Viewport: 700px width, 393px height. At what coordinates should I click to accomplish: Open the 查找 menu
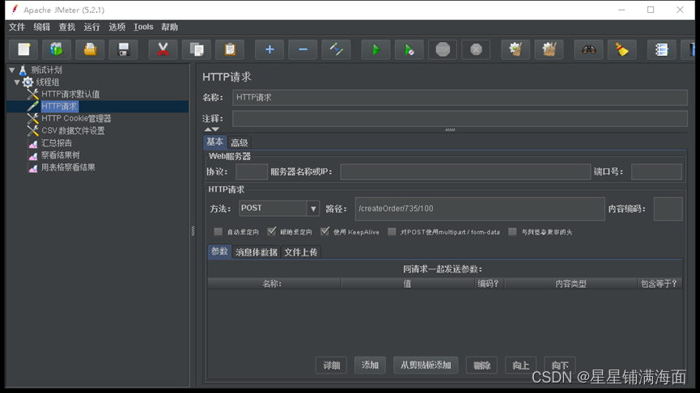[67, 27]
